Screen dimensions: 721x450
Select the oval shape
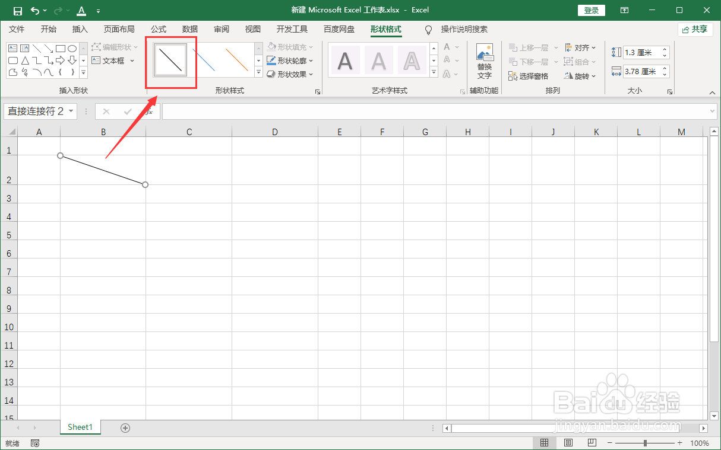click(x=72, y=49)
